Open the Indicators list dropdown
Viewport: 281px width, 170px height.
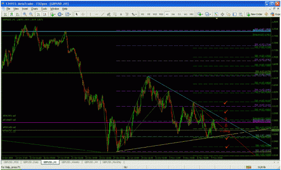click(53, 14)
